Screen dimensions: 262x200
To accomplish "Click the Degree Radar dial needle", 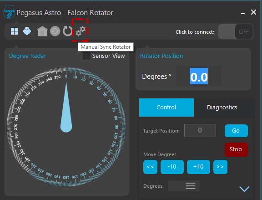I will point(66,107).
